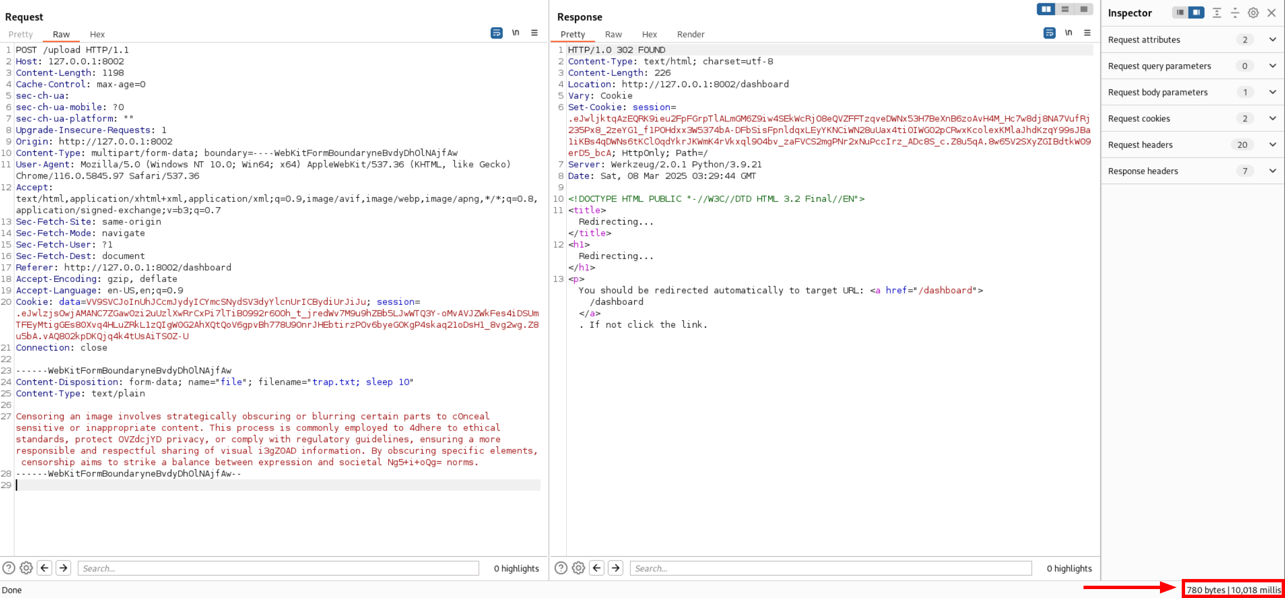The image size is (1285, 598).
Task: Expand Response headers section chevron
Action: [1273, 171]
